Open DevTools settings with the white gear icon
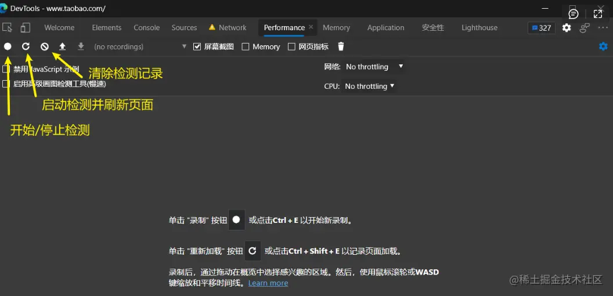This screenshot has width=613, height=296. (567, 28)
